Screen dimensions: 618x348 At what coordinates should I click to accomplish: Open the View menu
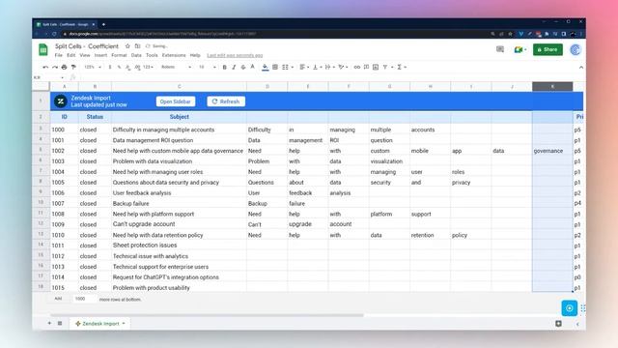tap(85, 55)
